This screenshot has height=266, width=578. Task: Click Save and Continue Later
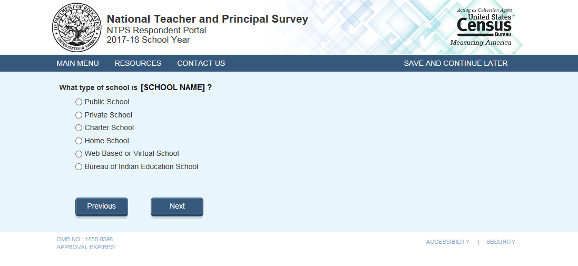point(455,63)
